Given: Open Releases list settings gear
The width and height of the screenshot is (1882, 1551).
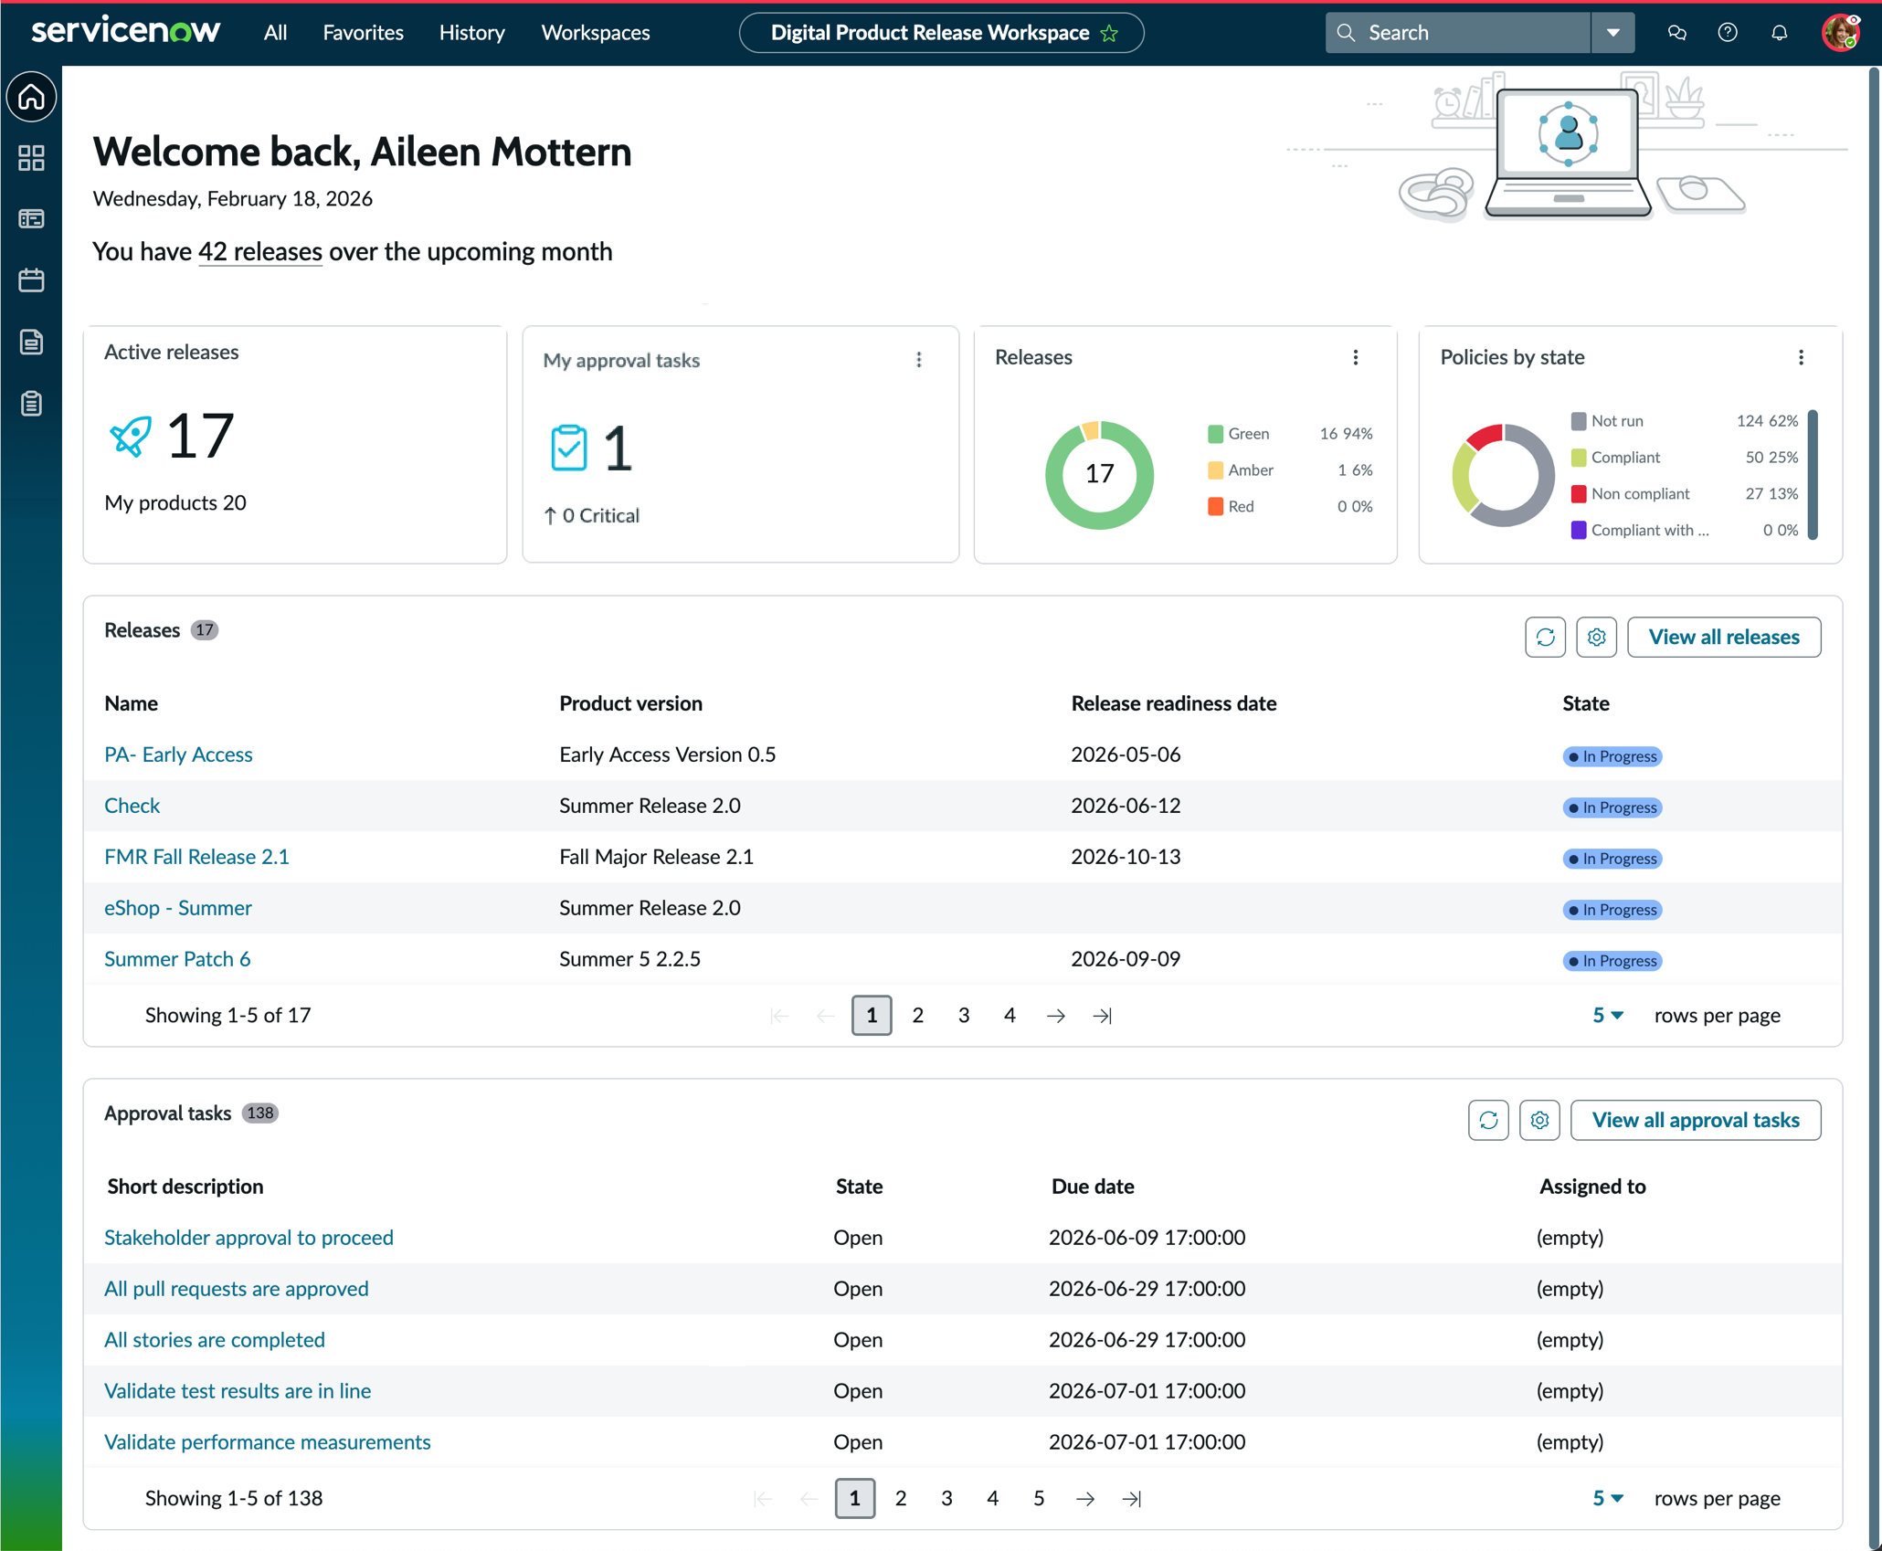Looking at the screenshot, I should [x=1597, y=638].
